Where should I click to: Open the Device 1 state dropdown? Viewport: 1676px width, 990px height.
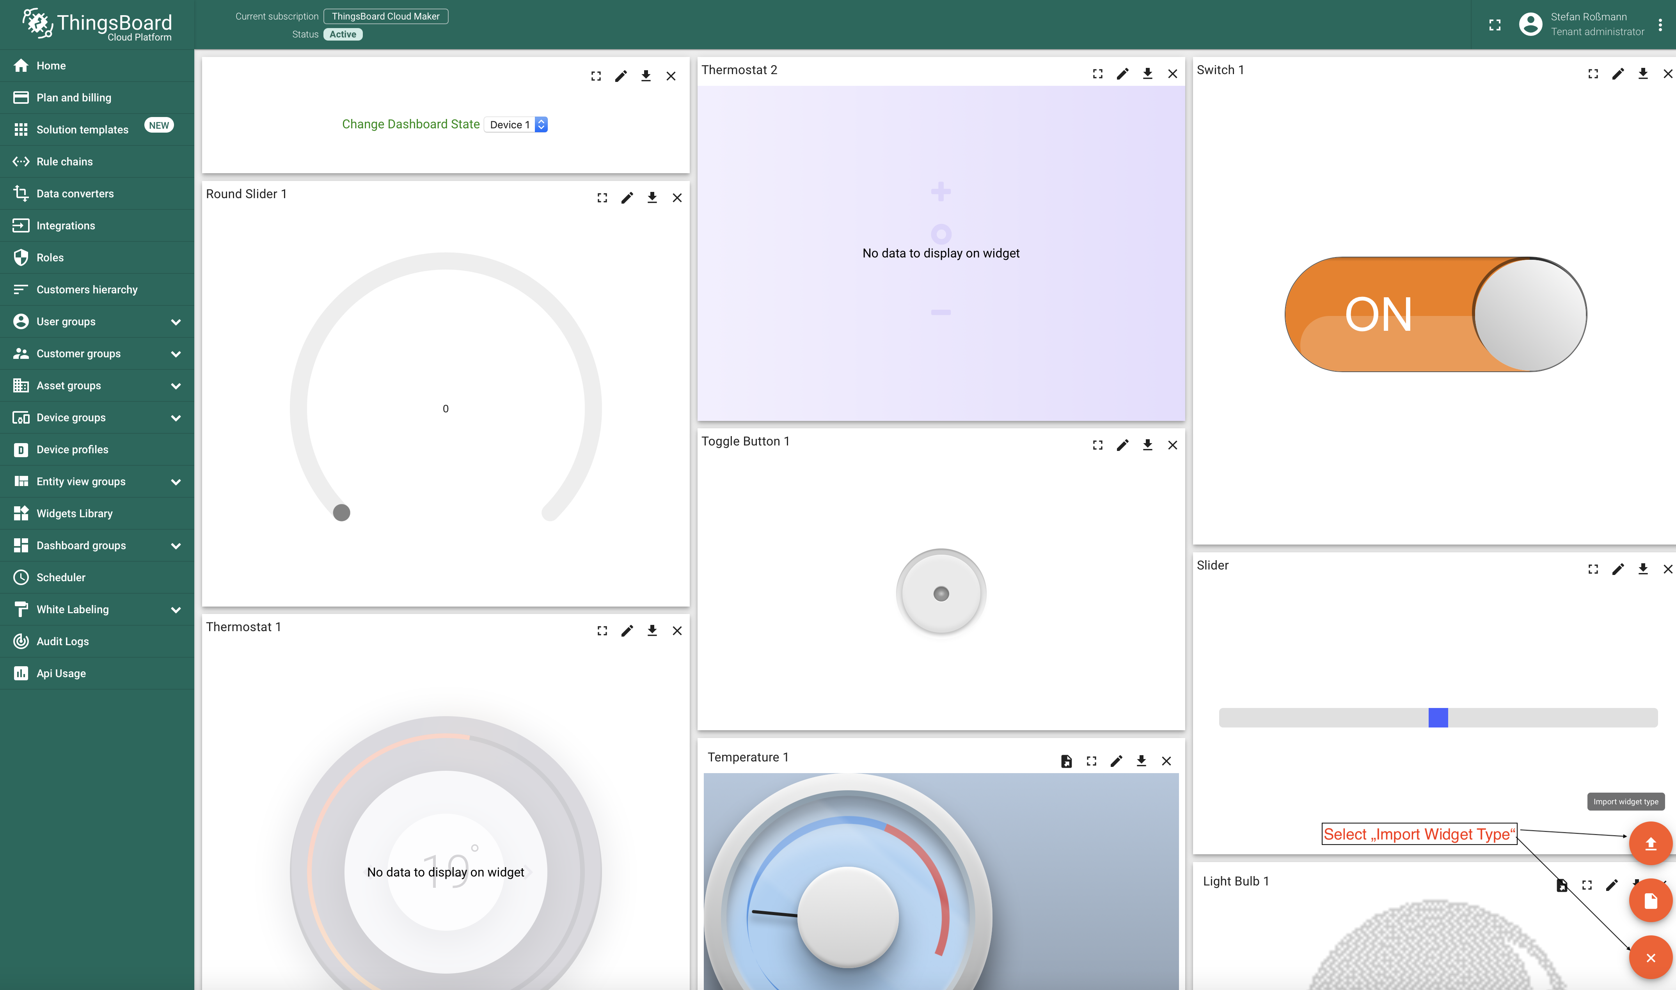pyautogui.click(x=516, y=125)
